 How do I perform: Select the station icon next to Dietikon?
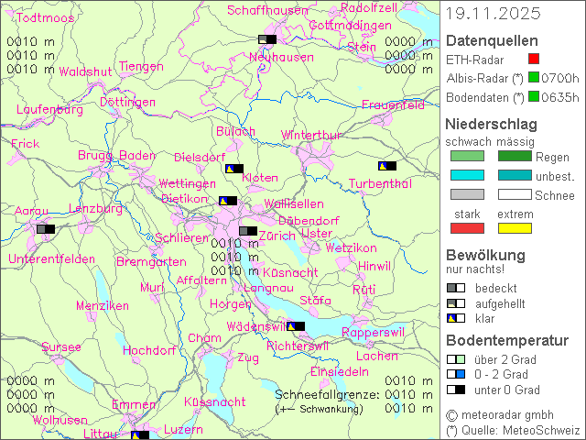click(x=228, y=201)
